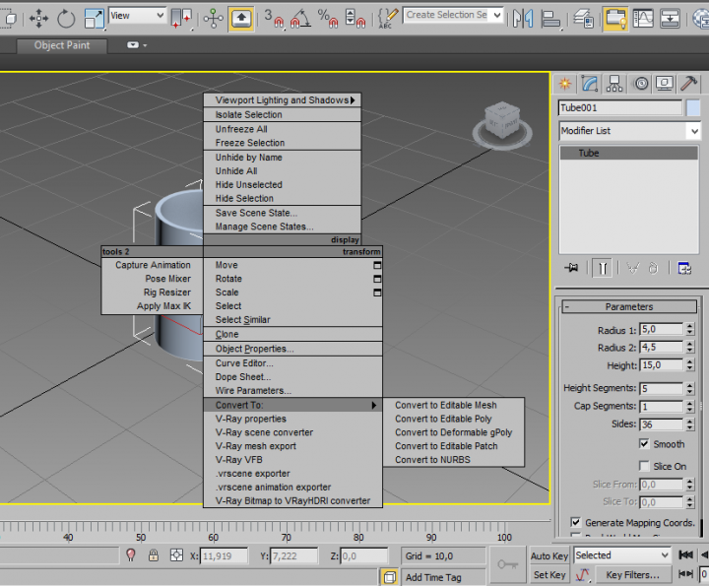Select the Rotate tool in main toolbar

[67, 17]
